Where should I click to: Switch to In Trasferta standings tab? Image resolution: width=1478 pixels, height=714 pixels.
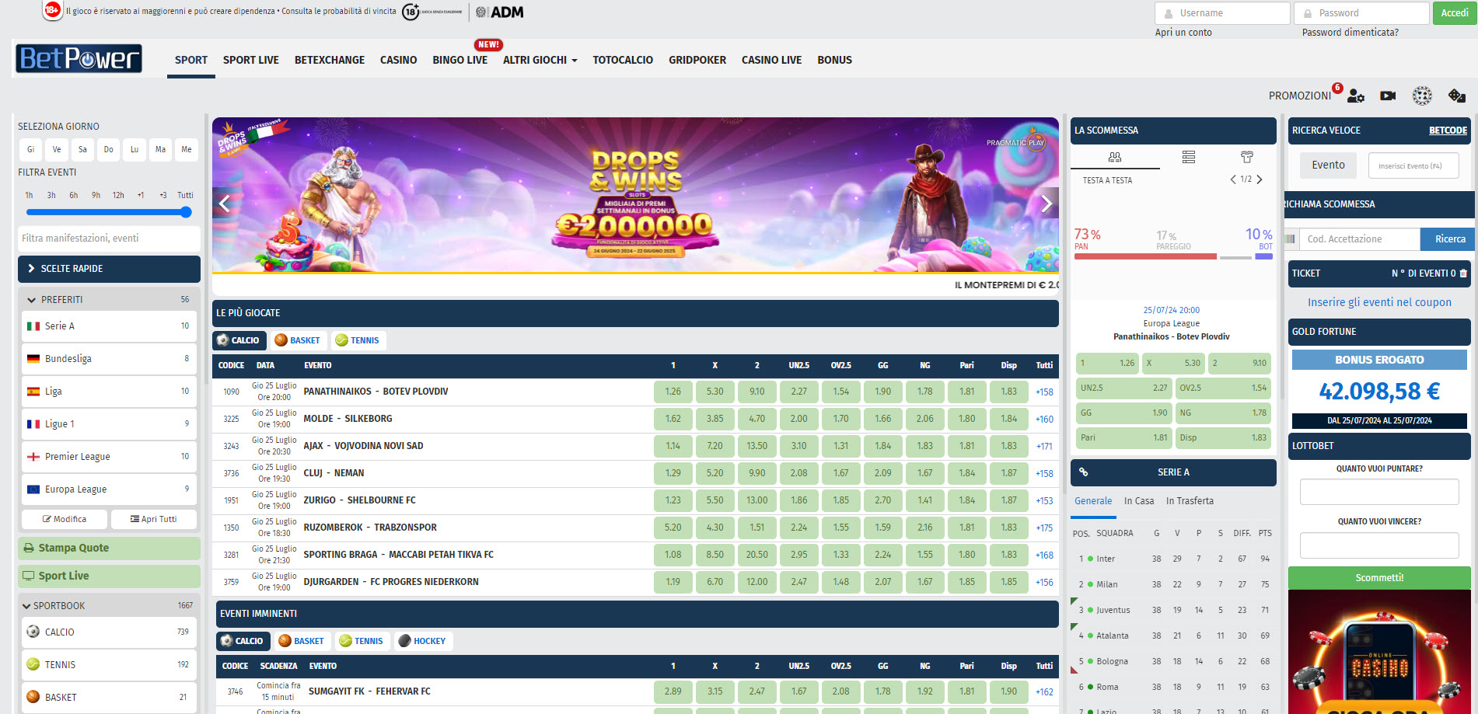pyautogui.click(x=1190, y=501)
